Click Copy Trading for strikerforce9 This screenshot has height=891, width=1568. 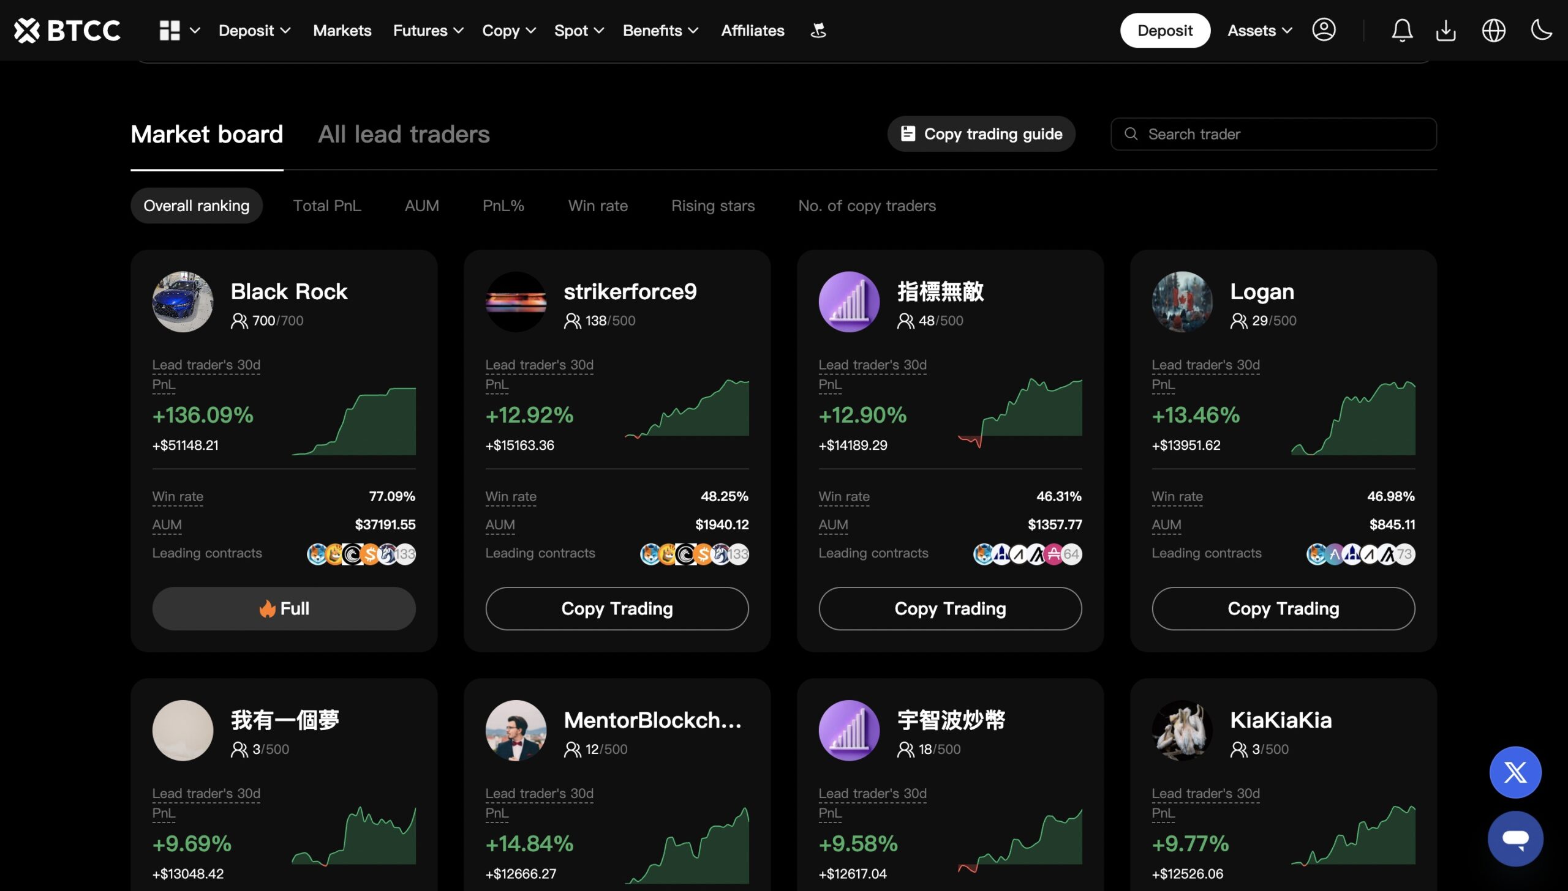617,609
